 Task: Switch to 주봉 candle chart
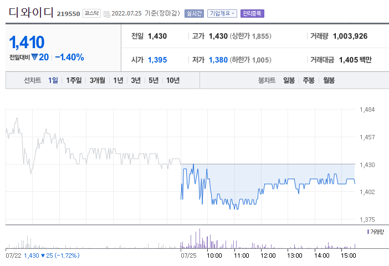click(309, 80)
